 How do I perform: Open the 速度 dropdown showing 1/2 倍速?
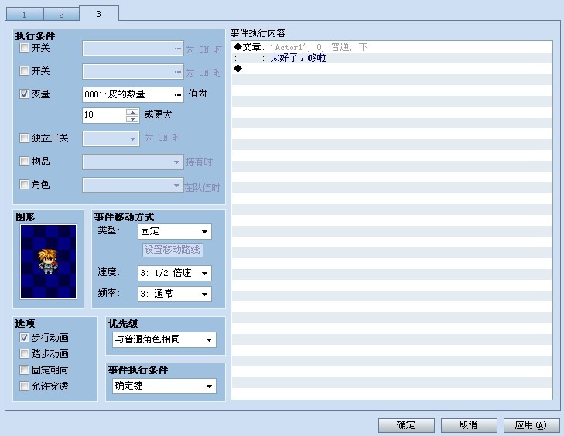[175, 273]
